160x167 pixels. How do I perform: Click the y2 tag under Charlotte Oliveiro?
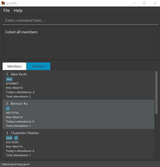tap(16, 138)
